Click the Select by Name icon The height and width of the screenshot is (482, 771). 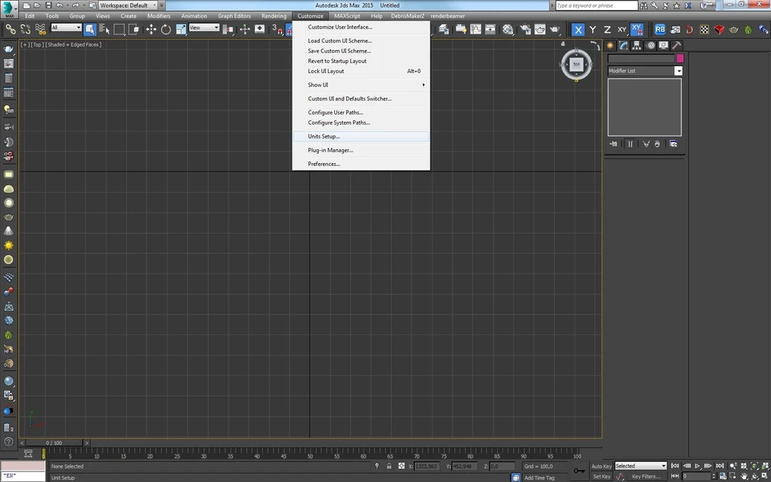tap(104, 29)
